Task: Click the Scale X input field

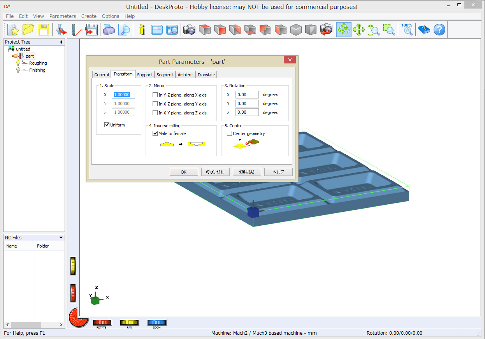Action: pyautogui.click(x=123, y=95)
